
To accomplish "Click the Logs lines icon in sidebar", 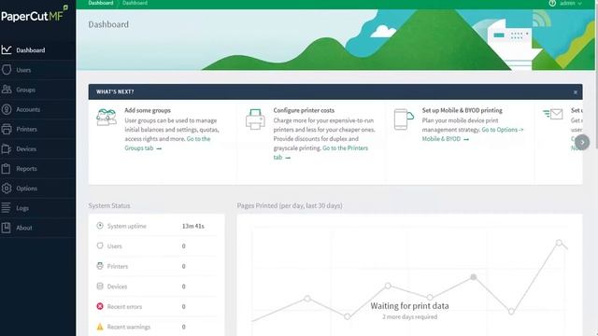I will tap(7, 208).
